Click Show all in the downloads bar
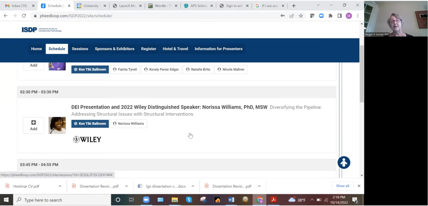Viewport: 428px width, 206px height. click(343, 186)
